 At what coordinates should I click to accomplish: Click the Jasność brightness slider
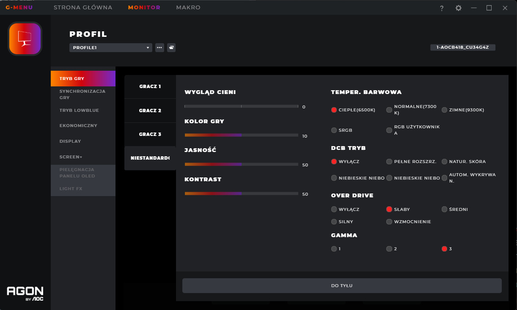pyautogui.click(x=241, y=164)
